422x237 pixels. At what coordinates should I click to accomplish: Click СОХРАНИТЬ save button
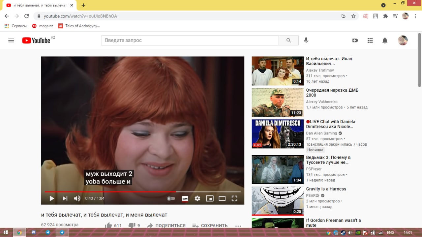coord(210,225)
